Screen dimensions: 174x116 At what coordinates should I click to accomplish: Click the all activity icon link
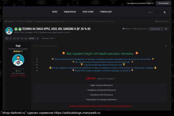coord(162,21)
